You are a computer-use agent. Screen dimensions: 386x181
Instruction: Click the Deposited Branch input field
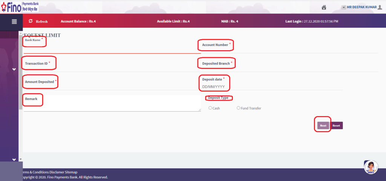[x=289, y=66]
